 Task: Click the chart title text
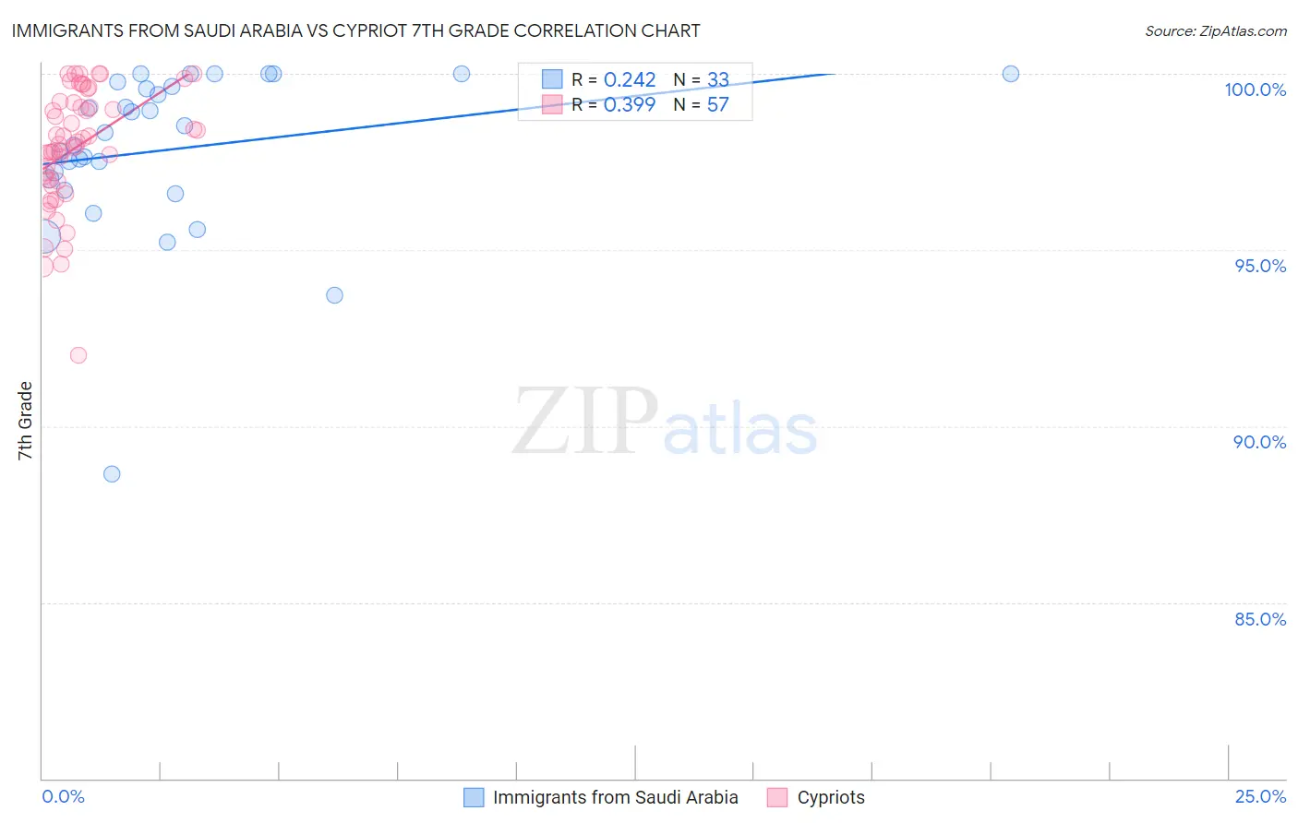tap(355, 30)
